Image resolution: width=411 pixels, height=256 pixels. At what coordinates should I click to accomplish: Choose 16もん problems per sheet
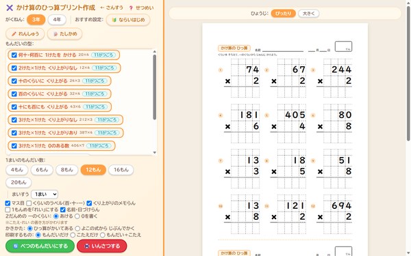point(121,170)
